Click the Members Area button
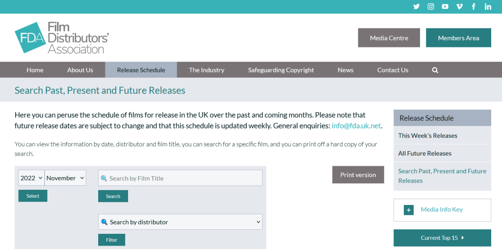Viewport: 502px width, 249px height. (458, 38)
